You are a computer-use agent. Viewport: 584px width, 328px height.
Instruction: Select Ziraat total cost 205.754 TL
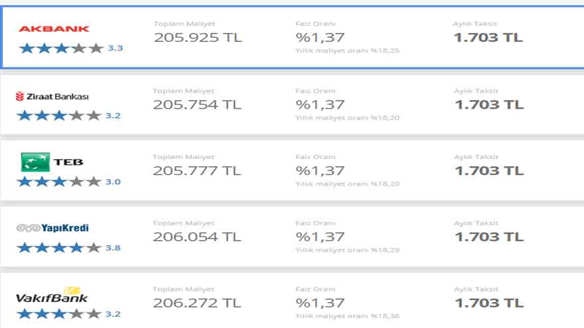click(x=197, y=105)
